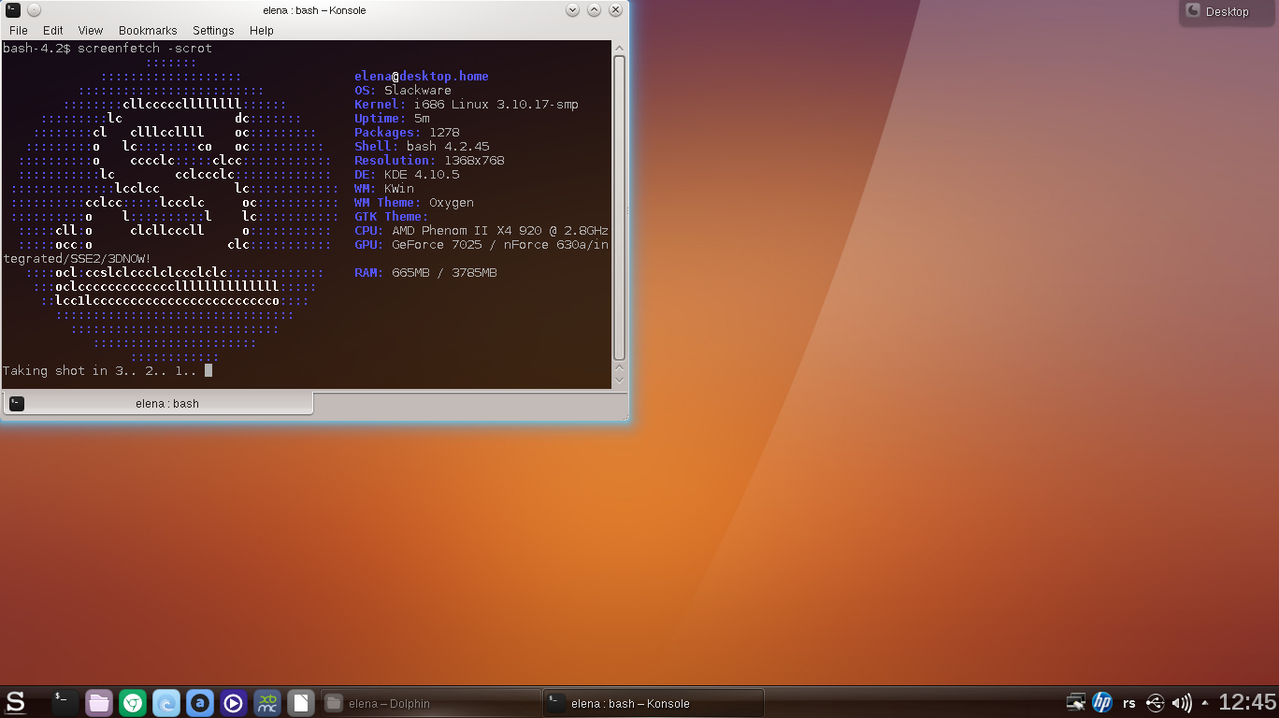Open the Slackware application launcher menu
The width and height of the screenshot is (1279, 718).
[15, 702]
